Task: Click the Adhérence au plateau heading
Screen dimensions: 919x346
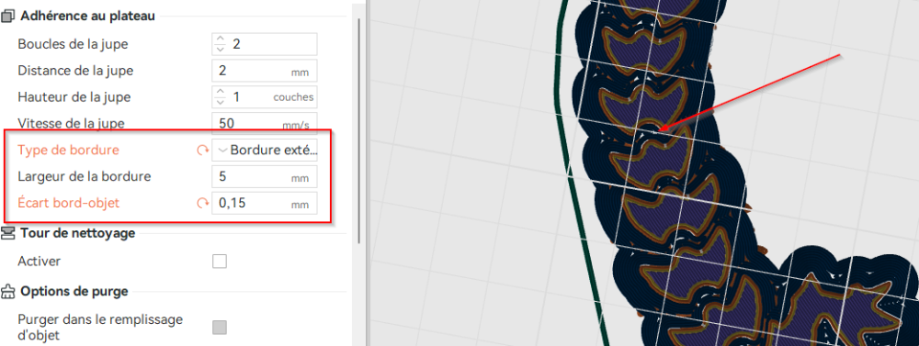Action: coord(87,17)
